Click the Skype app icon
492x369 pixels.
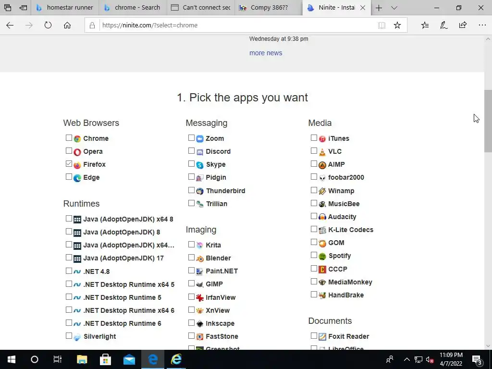(x=200, y=165)
